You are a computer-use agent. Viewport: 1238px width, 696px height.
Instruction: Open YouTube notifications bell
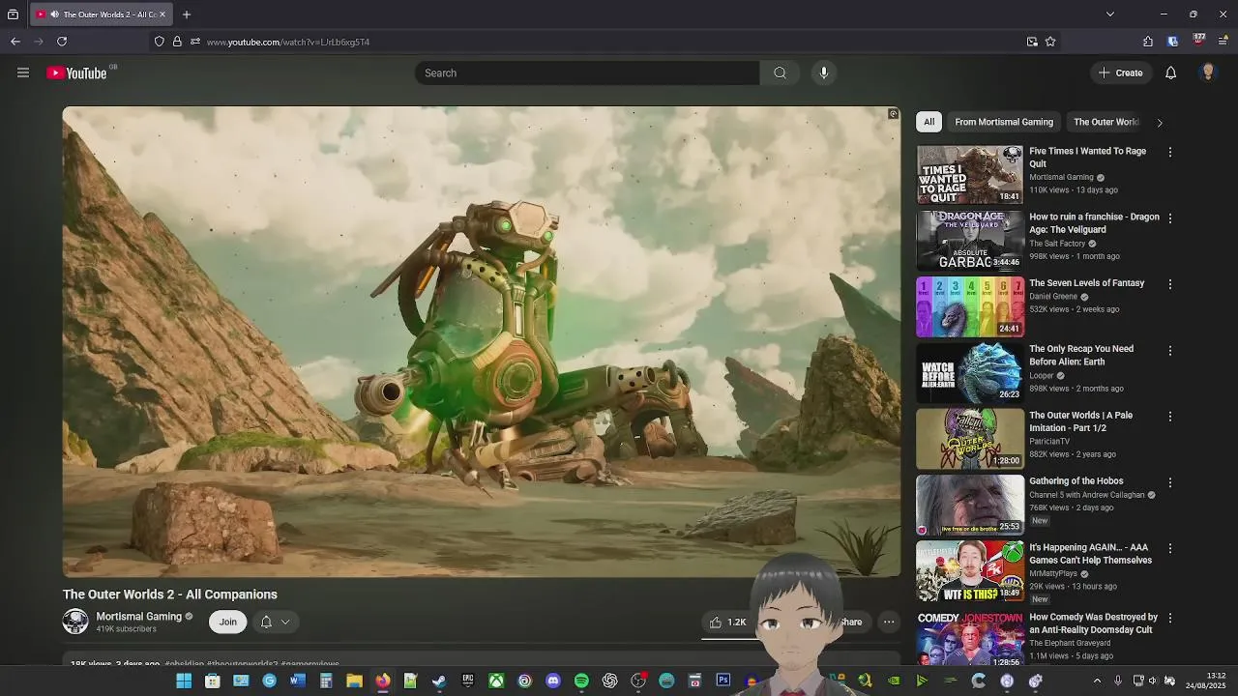[1170, 72]
